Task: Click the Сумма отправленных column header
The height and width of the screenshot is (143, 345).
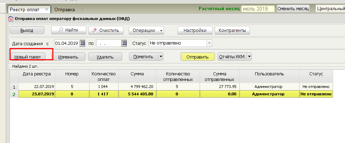Action: click(x=220, y=76)
